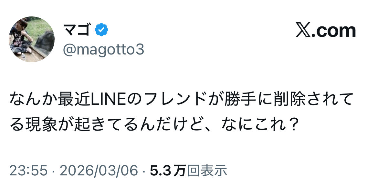This screenshot has height=187, width=378.
Task: Visit the @magotto3 handle link
Action: [104, 50]
